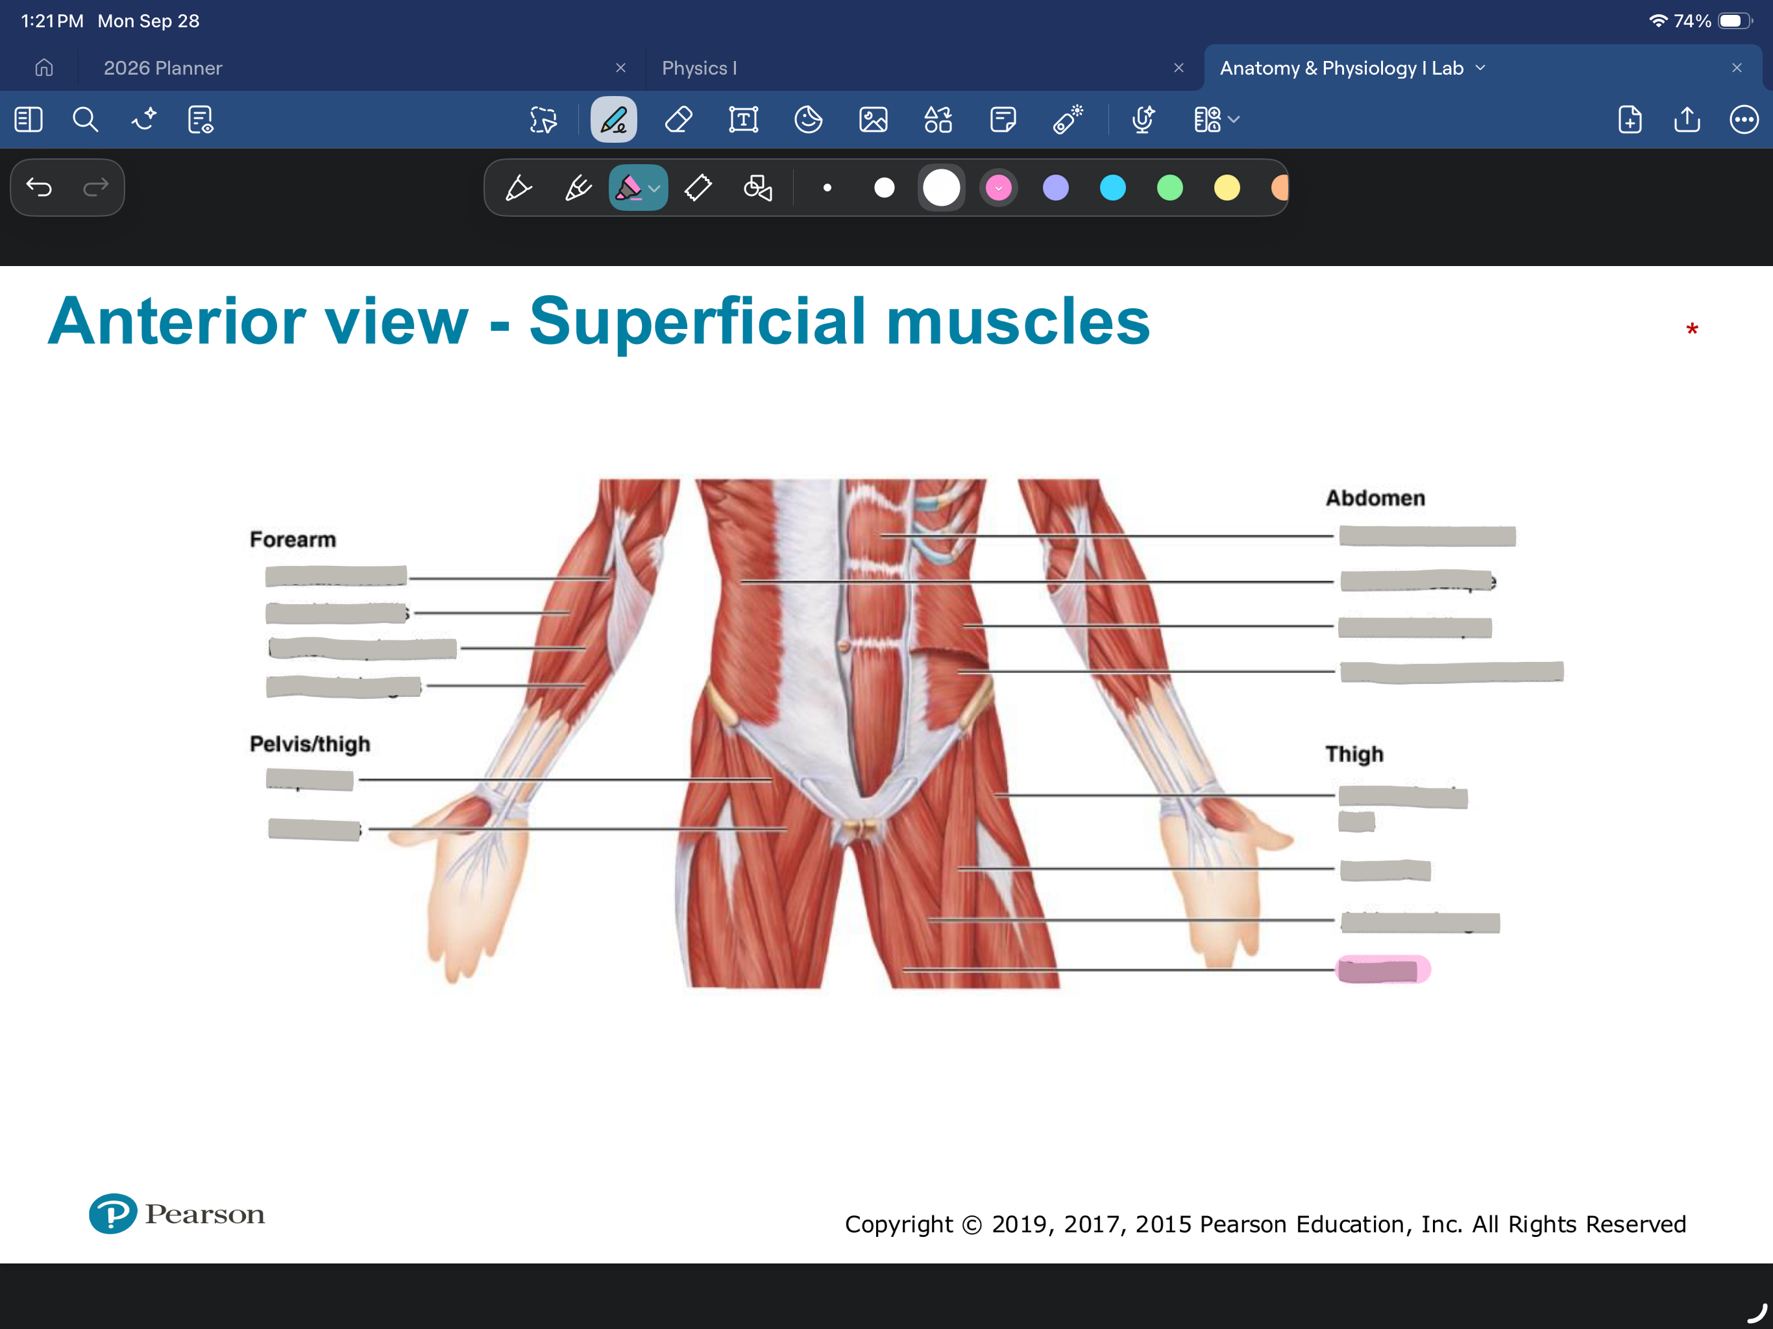Select the lasso selection tool
Viewport: 1773px width, 1329px height.
pos(543,120)
